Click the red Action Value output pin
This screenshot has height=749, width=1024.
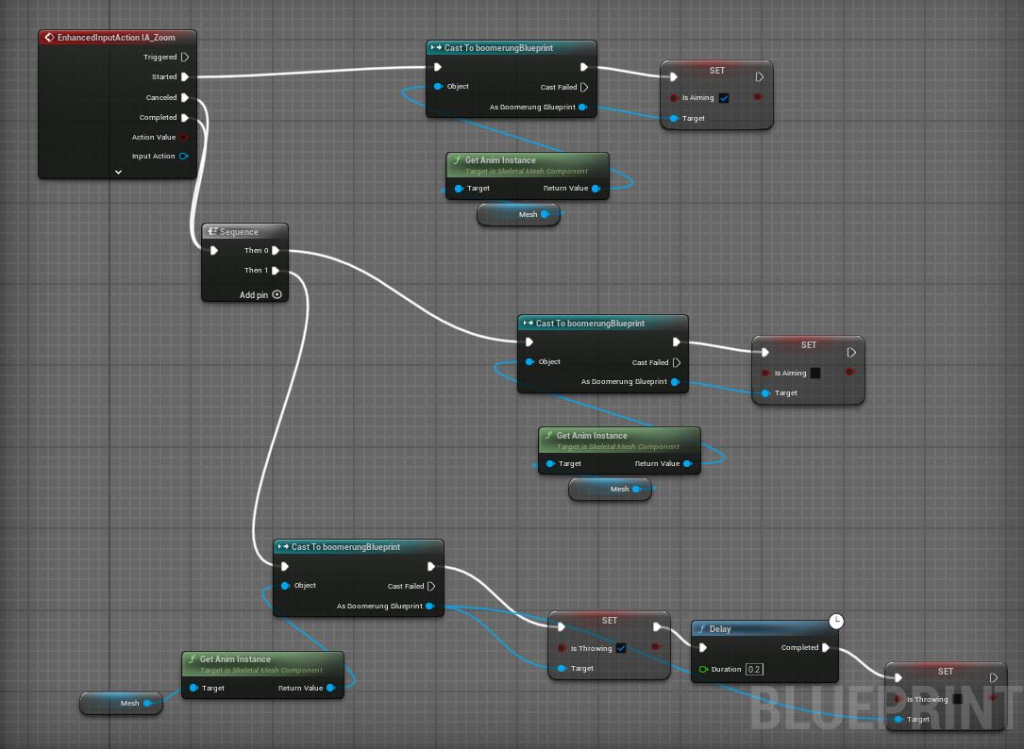(x=184, y=138)
